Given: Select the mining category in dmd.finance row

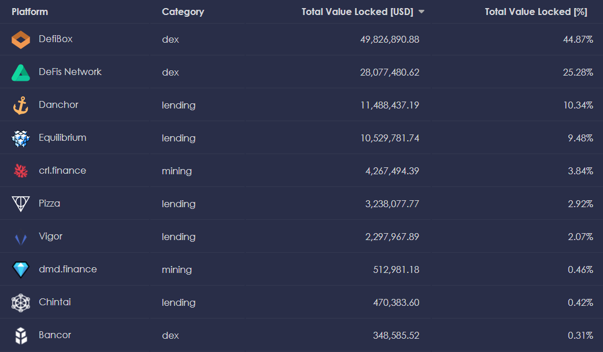Looking at the screenshot, I should coord(177,270).
